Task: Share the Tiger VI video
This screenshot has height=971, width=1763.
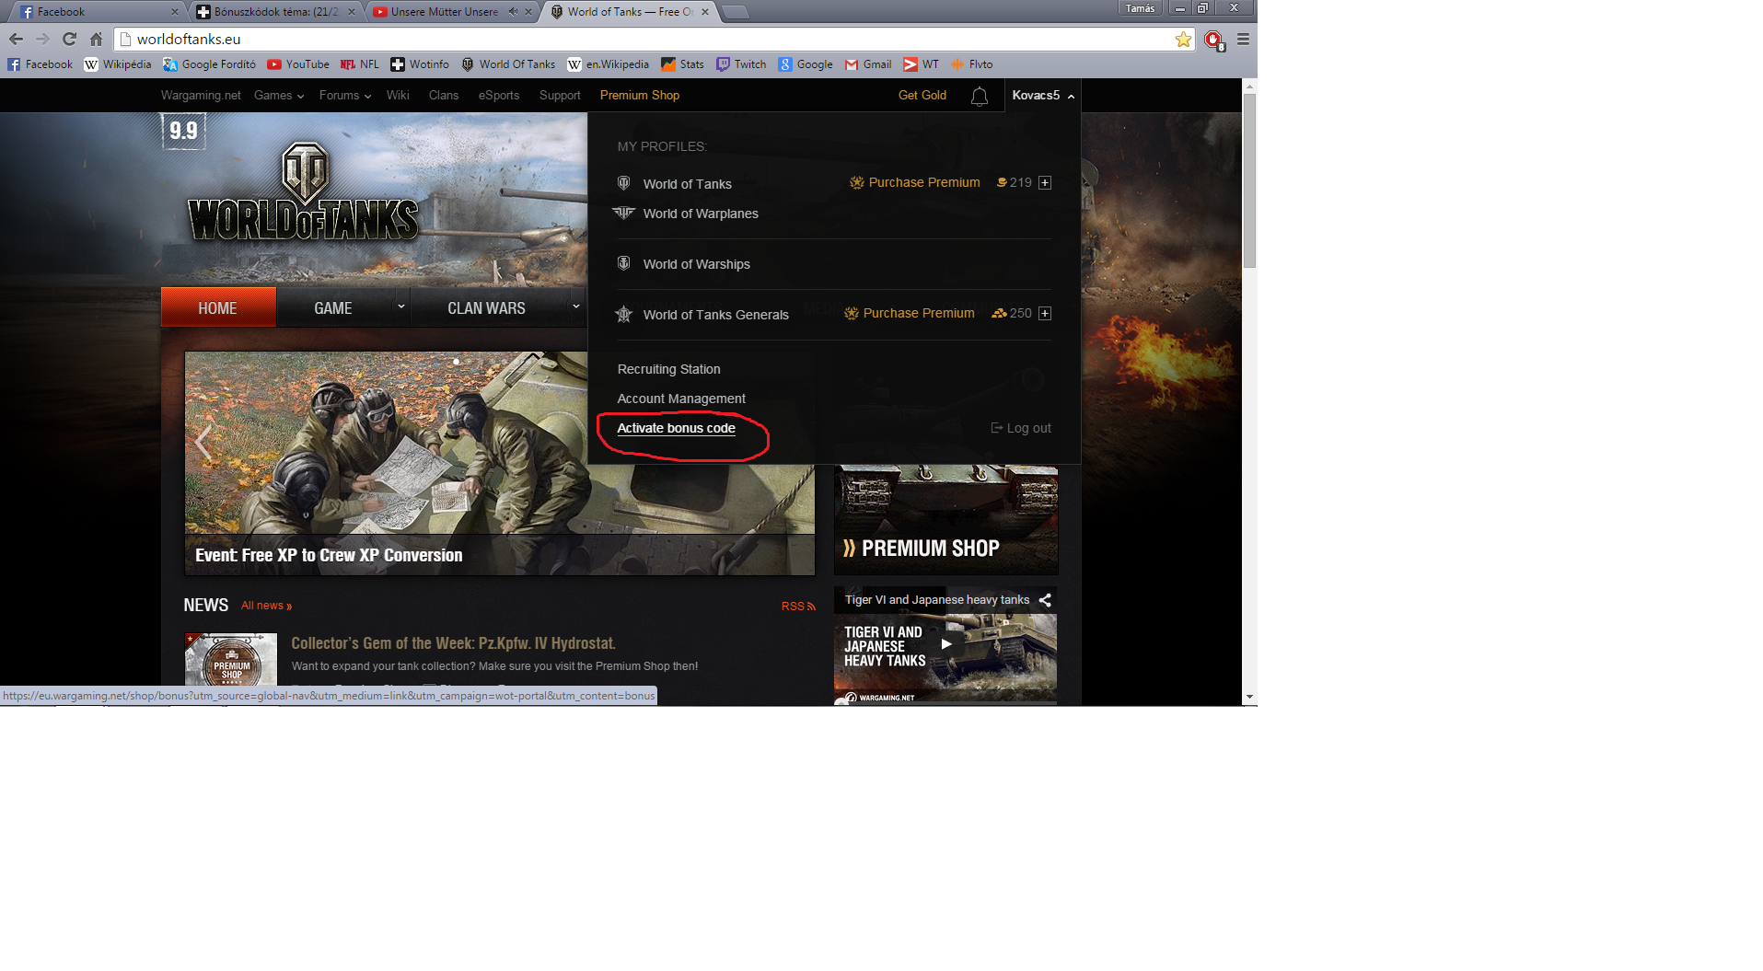Action: [x=1045, y=600]
